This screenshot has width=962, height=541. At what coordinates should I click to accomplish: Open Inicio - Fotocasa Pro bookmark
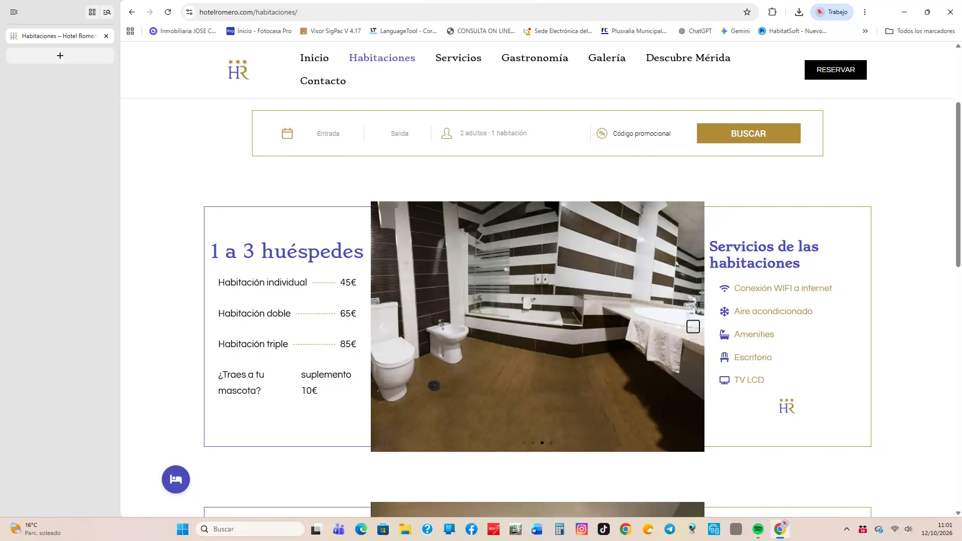click(x=259, y=31)
